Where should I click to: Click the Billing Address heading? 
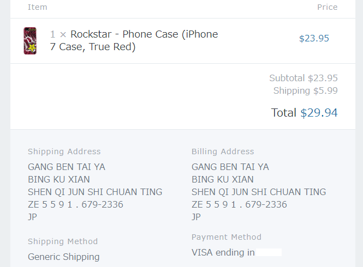click(223, 151)
